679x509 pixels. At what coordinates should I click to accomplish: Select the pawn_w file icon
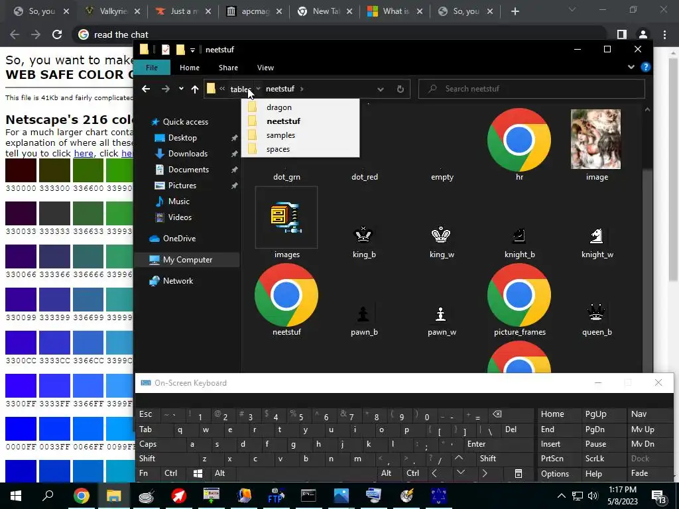(441, 313)
